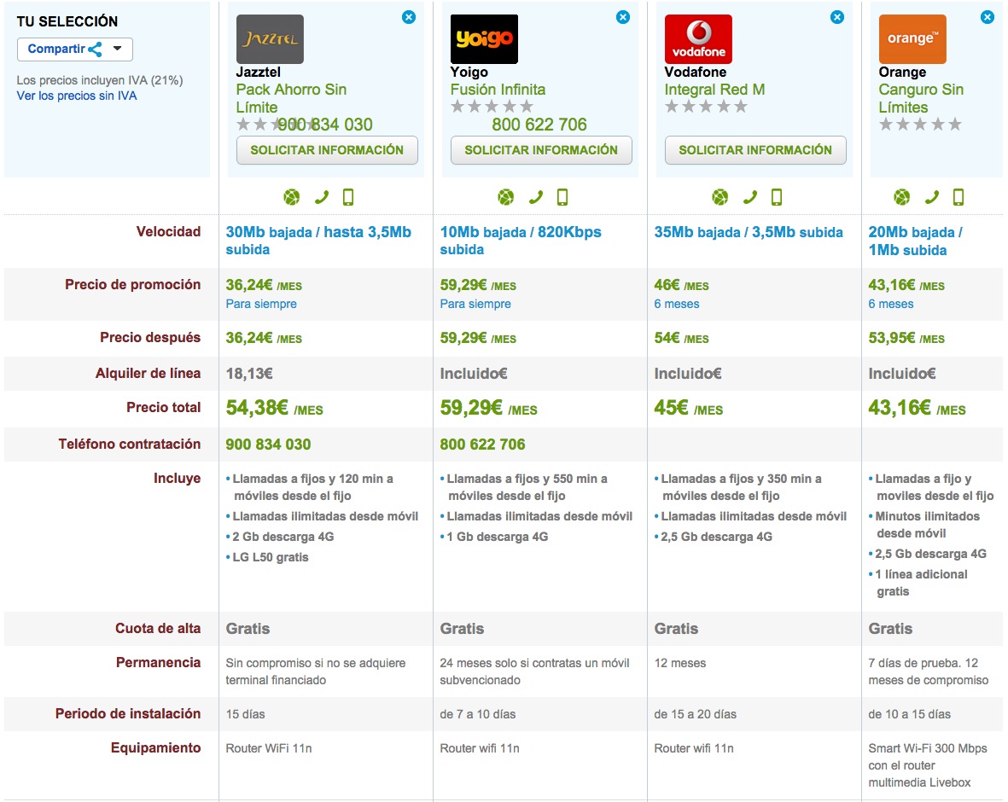The image size is (1008, 802).
Task: Click Yoigo '1 Gb descarga 4G' item
Action: click(x=498, y=537)
